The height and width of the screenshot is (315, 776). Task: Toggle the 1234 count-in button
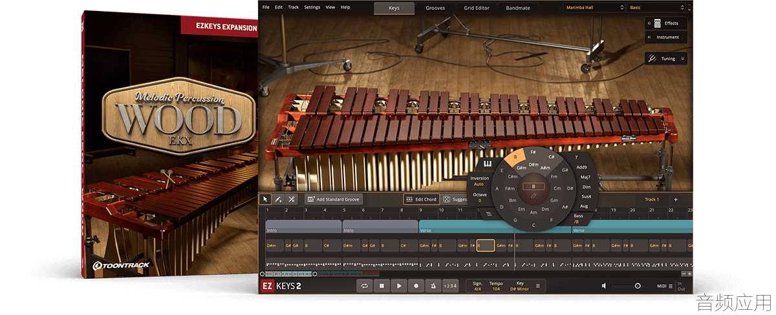point(450,286)
